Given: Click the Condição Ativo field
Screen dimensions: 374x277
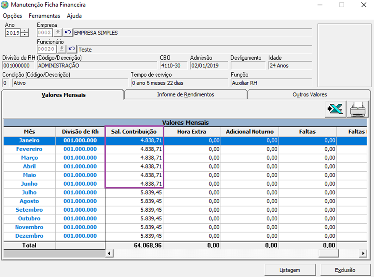Looking at the screenshot, I should click(70, 83).
